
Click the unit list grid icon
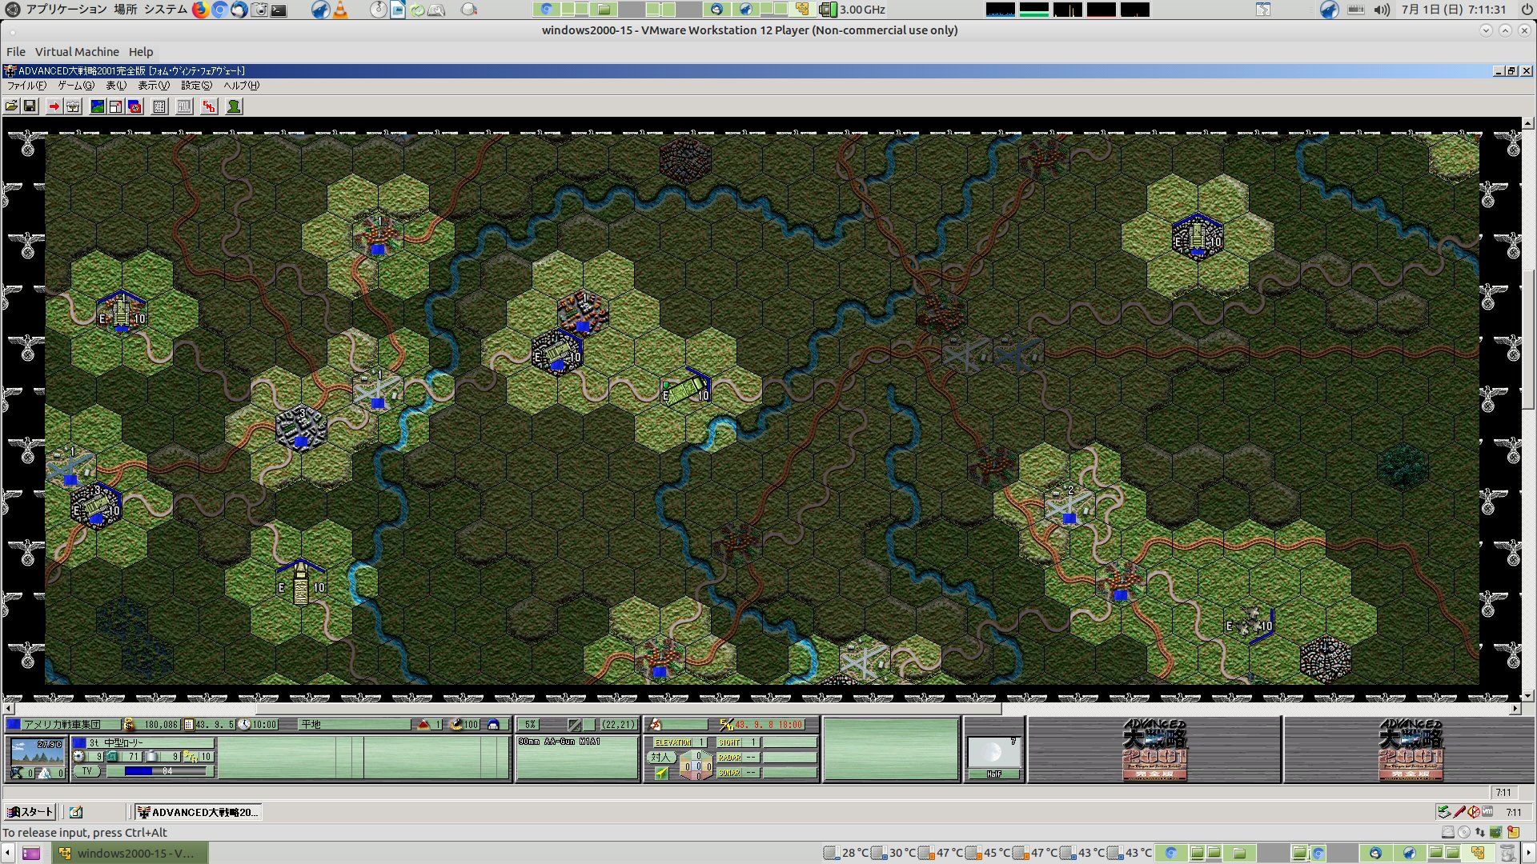[x=159, y=106]
